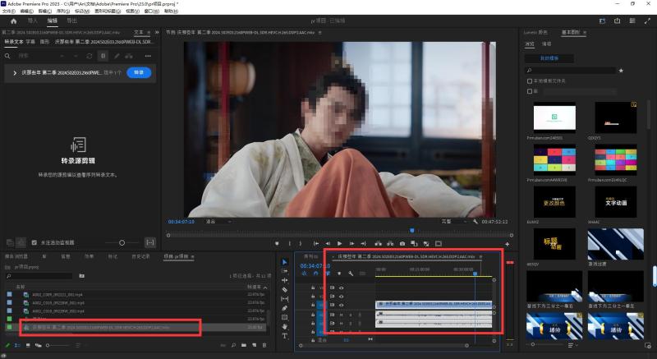The height and width of the screenshot is (359, 657).
Task: Toggle the checkbox beside the monitor-follow label
Action: click(x=34, y=242)
